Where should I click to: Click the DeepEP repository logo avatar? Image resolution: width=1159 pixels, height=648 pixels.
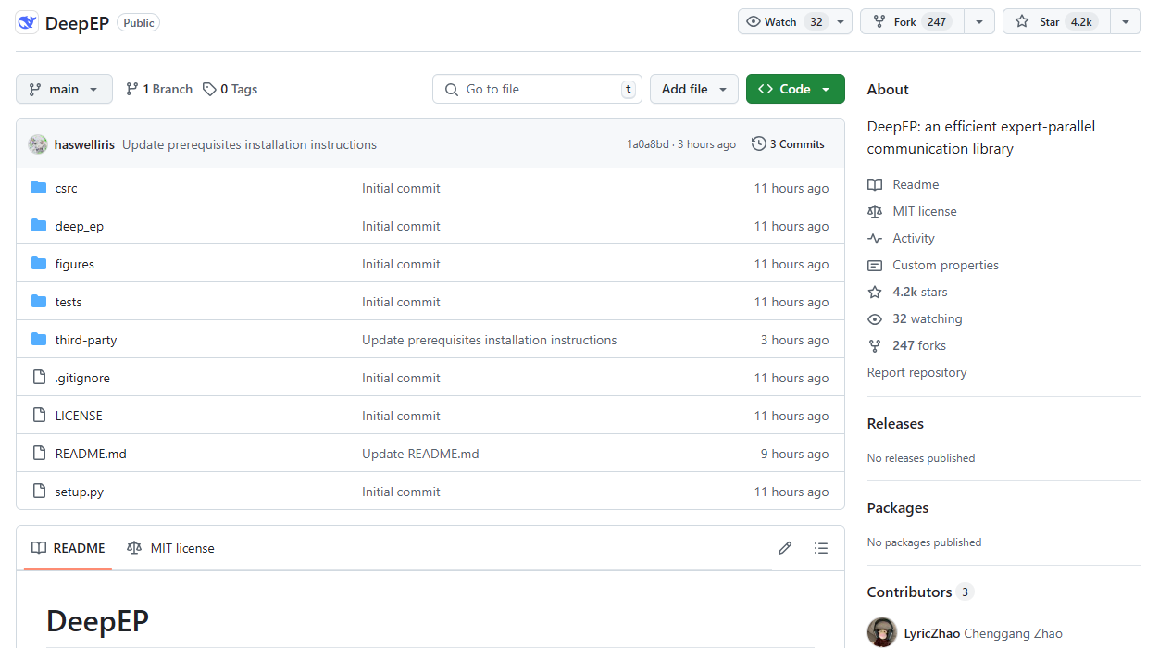(27, 22)
